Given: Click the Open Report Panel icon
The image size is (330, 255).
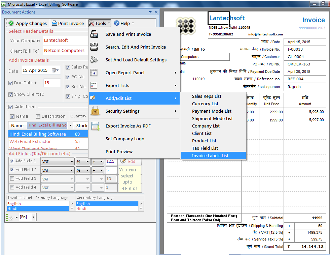Looking at the screenshot, I should coord(94,73).
